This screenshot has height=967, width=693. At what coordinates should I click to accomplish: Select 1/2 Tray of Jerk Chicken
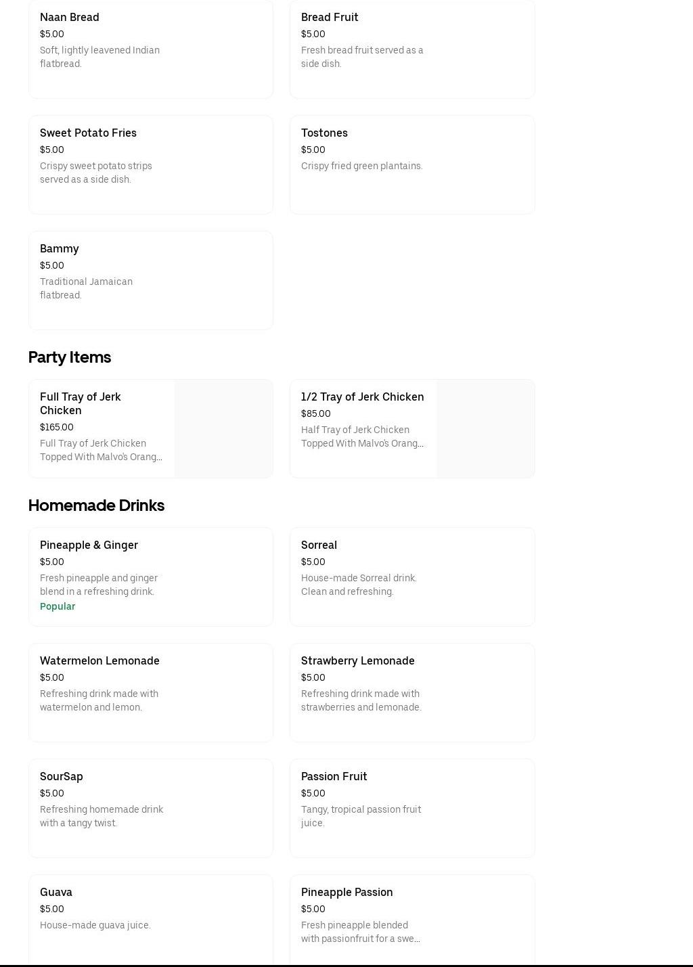coord(363,420)
